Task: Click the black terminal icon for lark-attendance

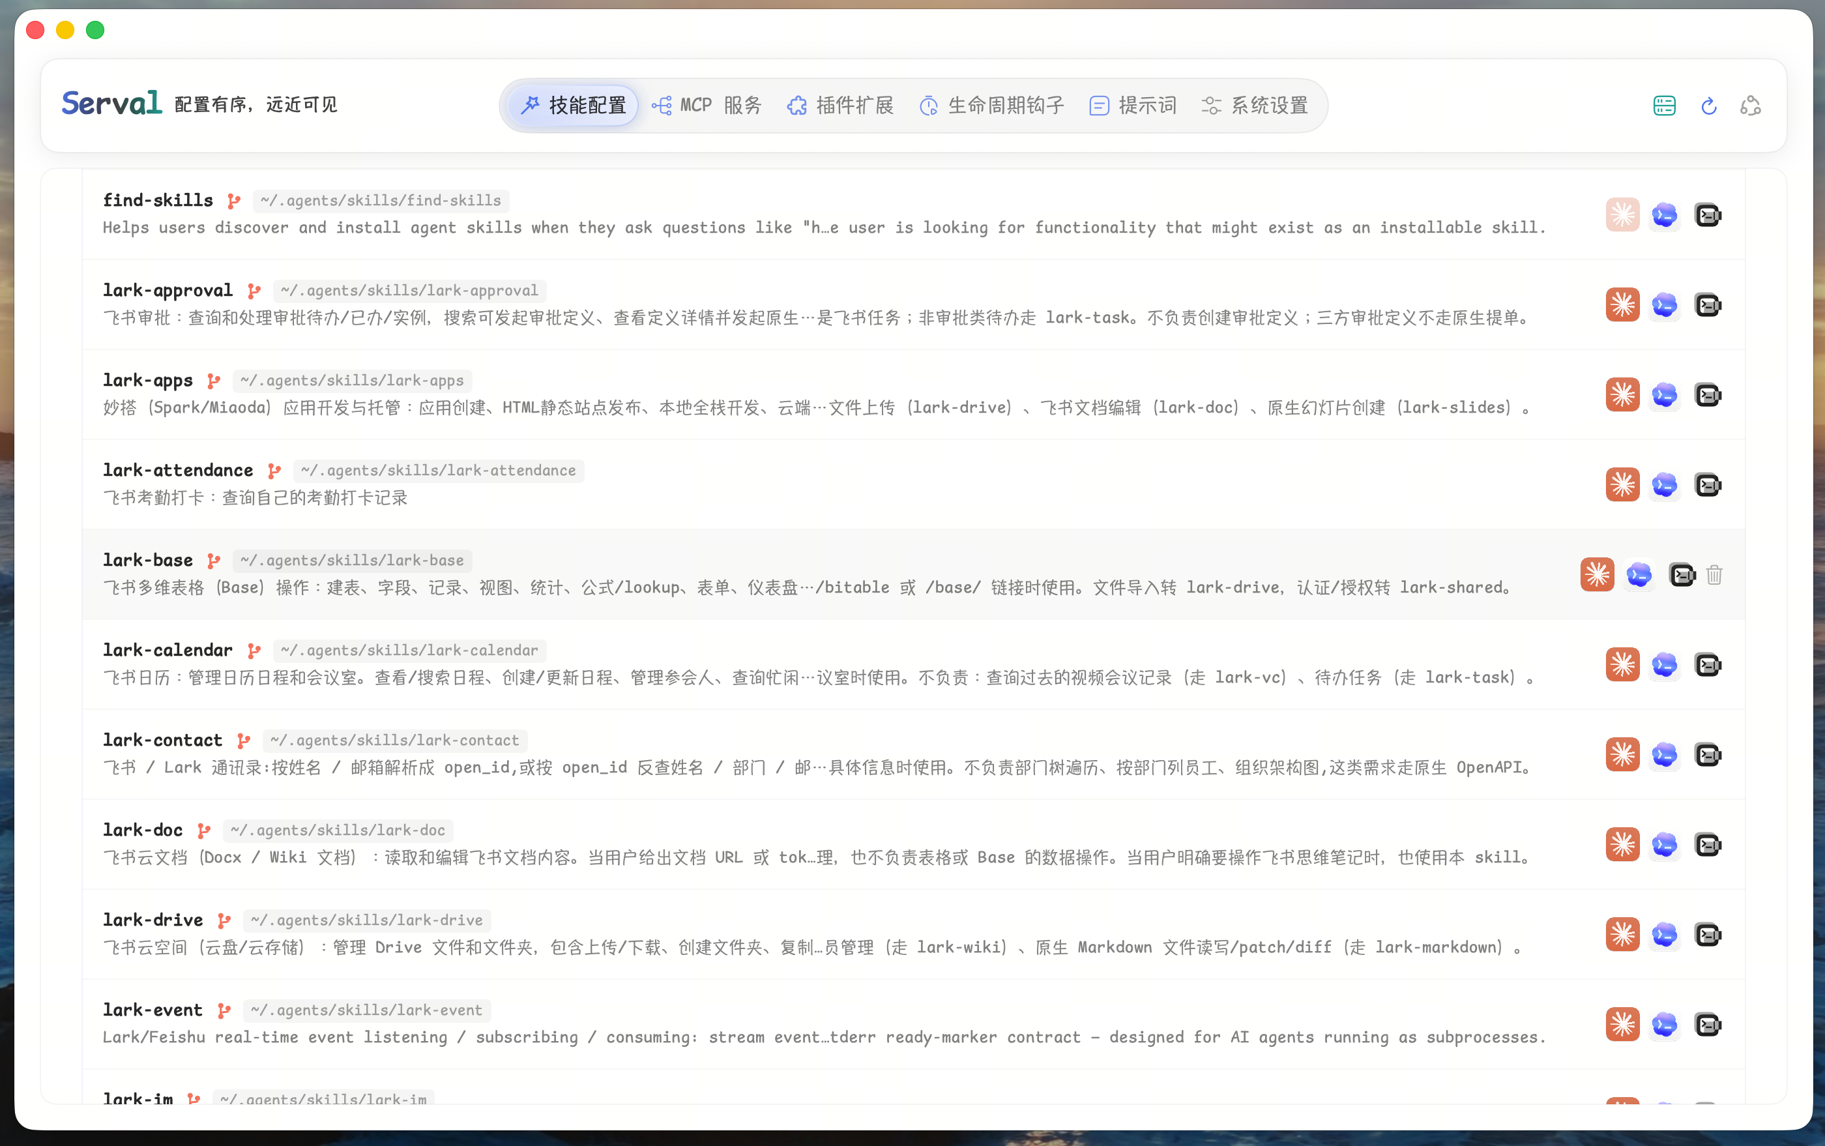Action: (1708, 485)
